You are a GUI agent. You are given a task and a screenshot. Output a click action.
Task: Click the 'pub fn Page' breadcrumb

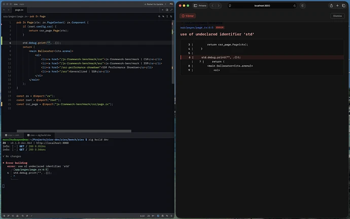click(39, 16)
